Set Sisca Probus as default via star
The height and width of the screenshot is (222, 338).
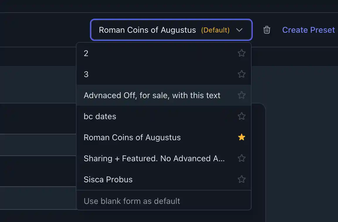pyautogui.click(x=241, y=179)
